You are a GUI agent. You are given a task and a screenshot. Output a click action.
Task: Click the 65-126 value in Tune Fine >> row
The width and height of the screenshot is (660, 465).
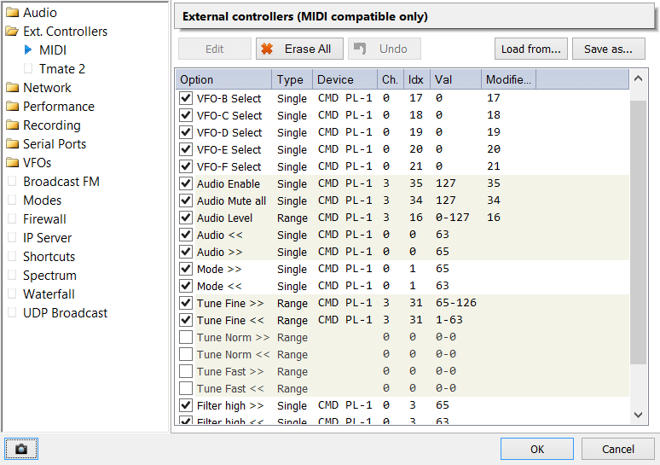click(x=456, y=302)
